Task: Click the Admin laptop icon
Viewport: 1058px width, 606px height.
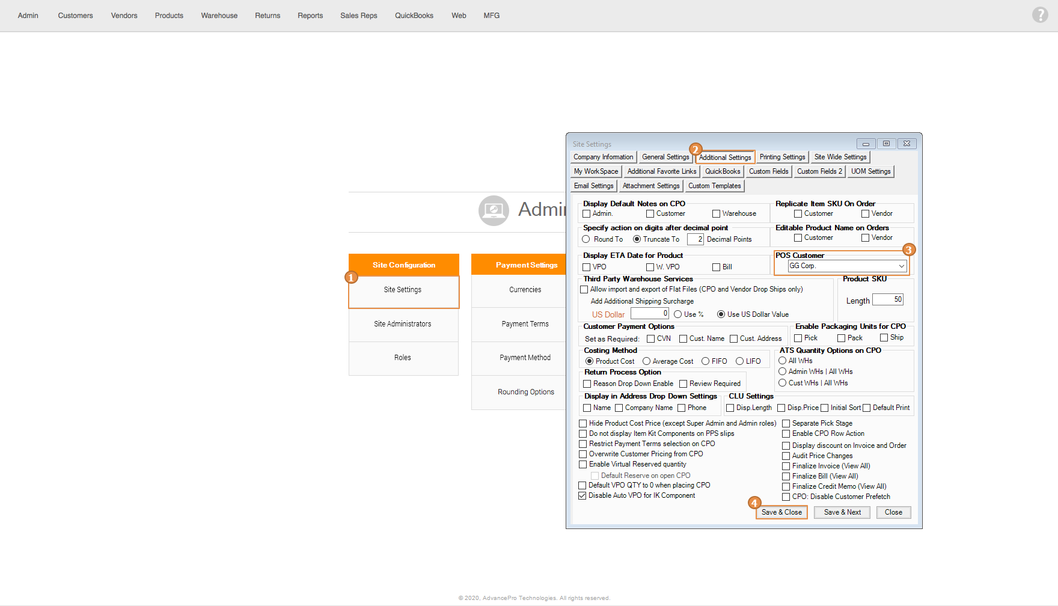Action: [494, 210]
